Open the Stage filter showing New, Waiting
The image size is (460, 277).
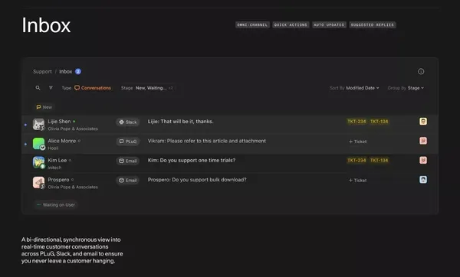tap(147, 88)
